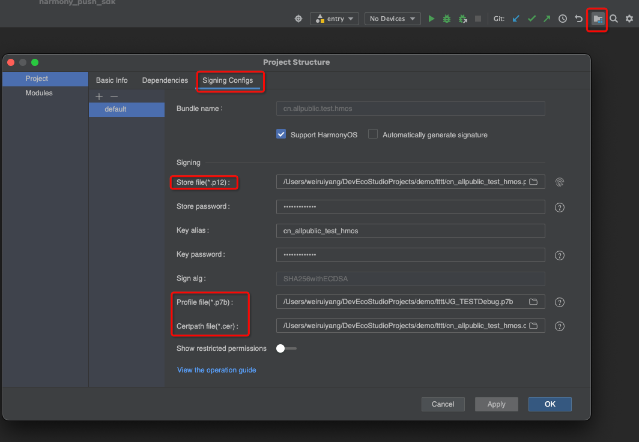Click the Debug bug icon in toolbar
Screen dimensions: 639x442
pos(447,19)
